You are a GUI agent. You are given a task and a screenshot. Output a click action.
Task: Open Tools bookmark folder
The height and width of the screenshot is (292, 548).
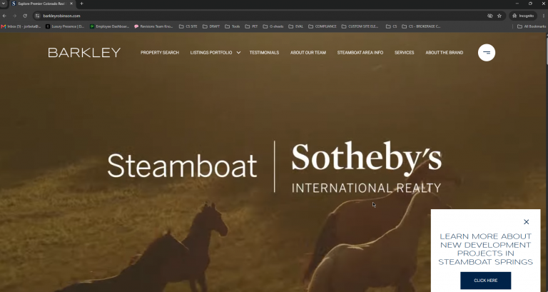pyautogui.click(x=233, y=26)
